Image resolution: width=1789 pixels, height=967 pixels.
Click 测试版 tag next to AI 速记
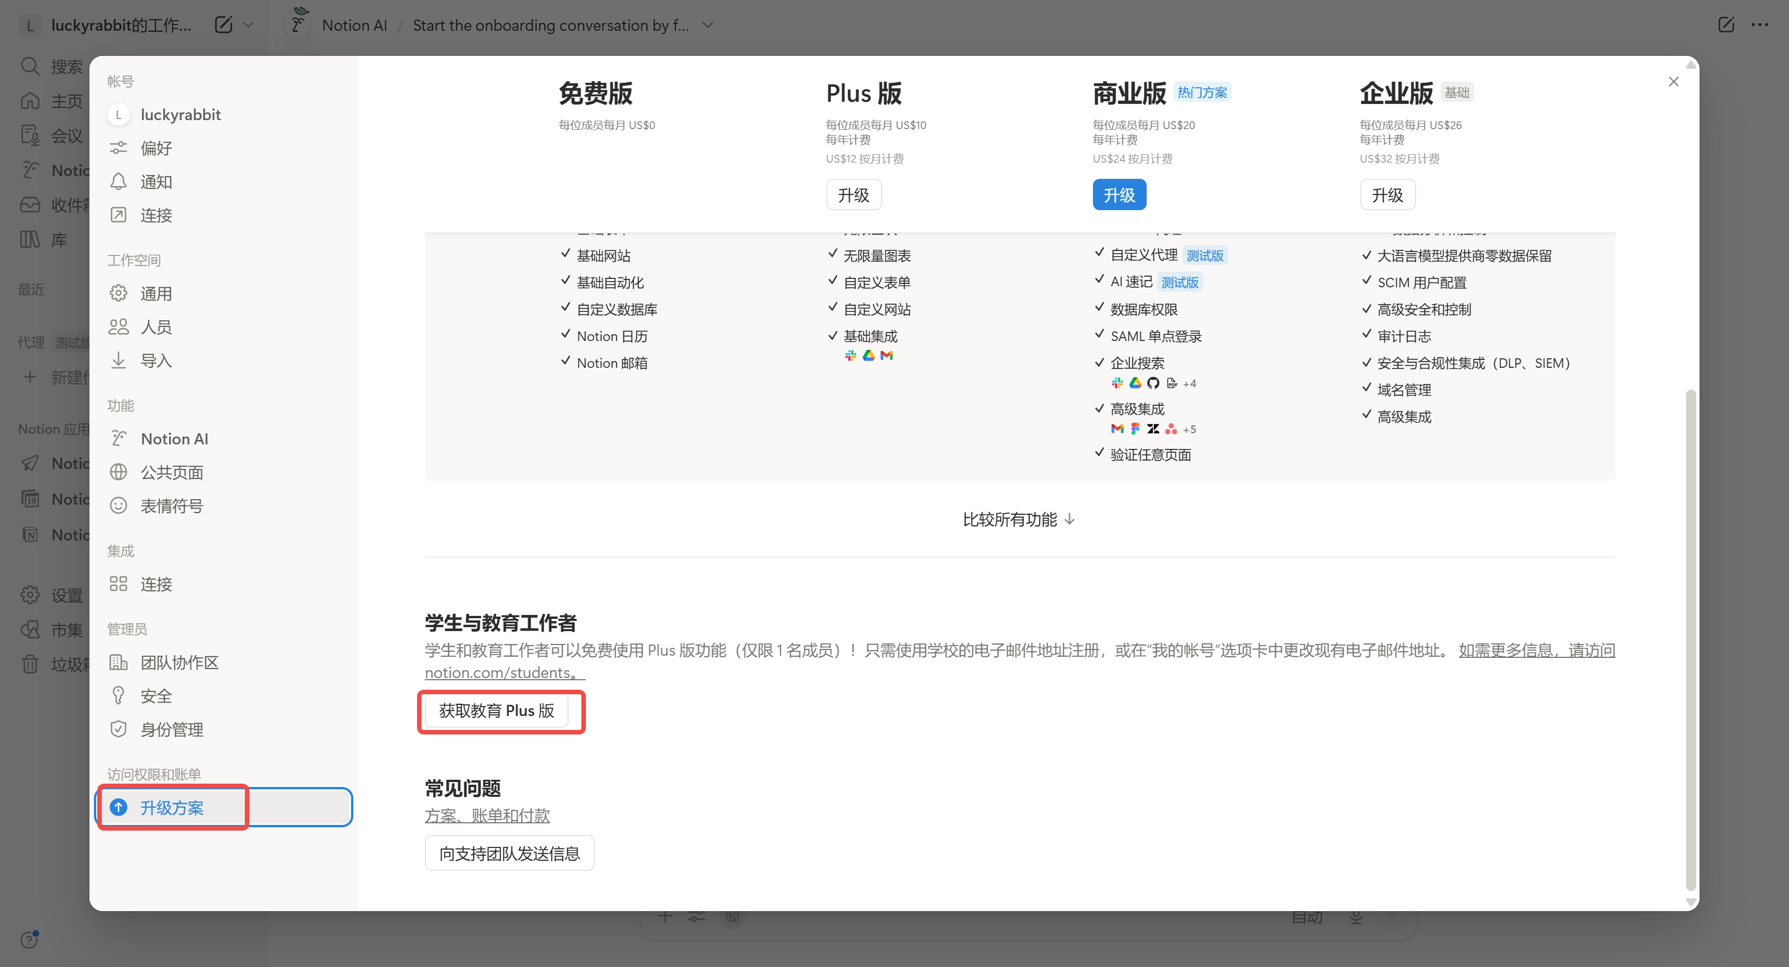(1180, 282)
